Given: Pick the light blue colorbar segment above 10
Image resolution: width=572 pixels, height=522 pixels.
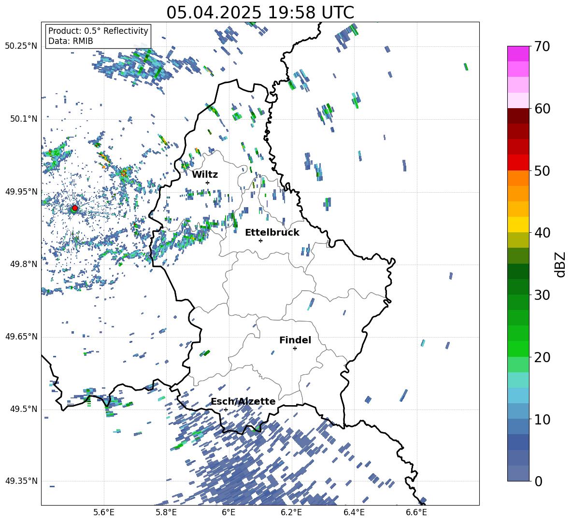Looking at the screenshot, I should tap(518, 395).
